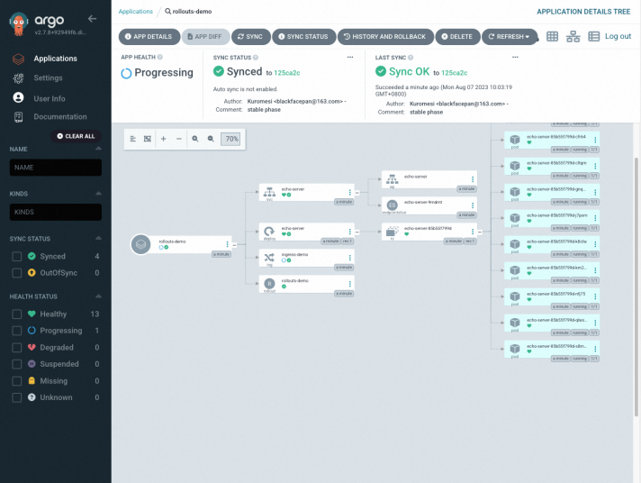The width and height of the screenshot is (641, 483).
Task: Switch to the list view icon
Action: 593,36
